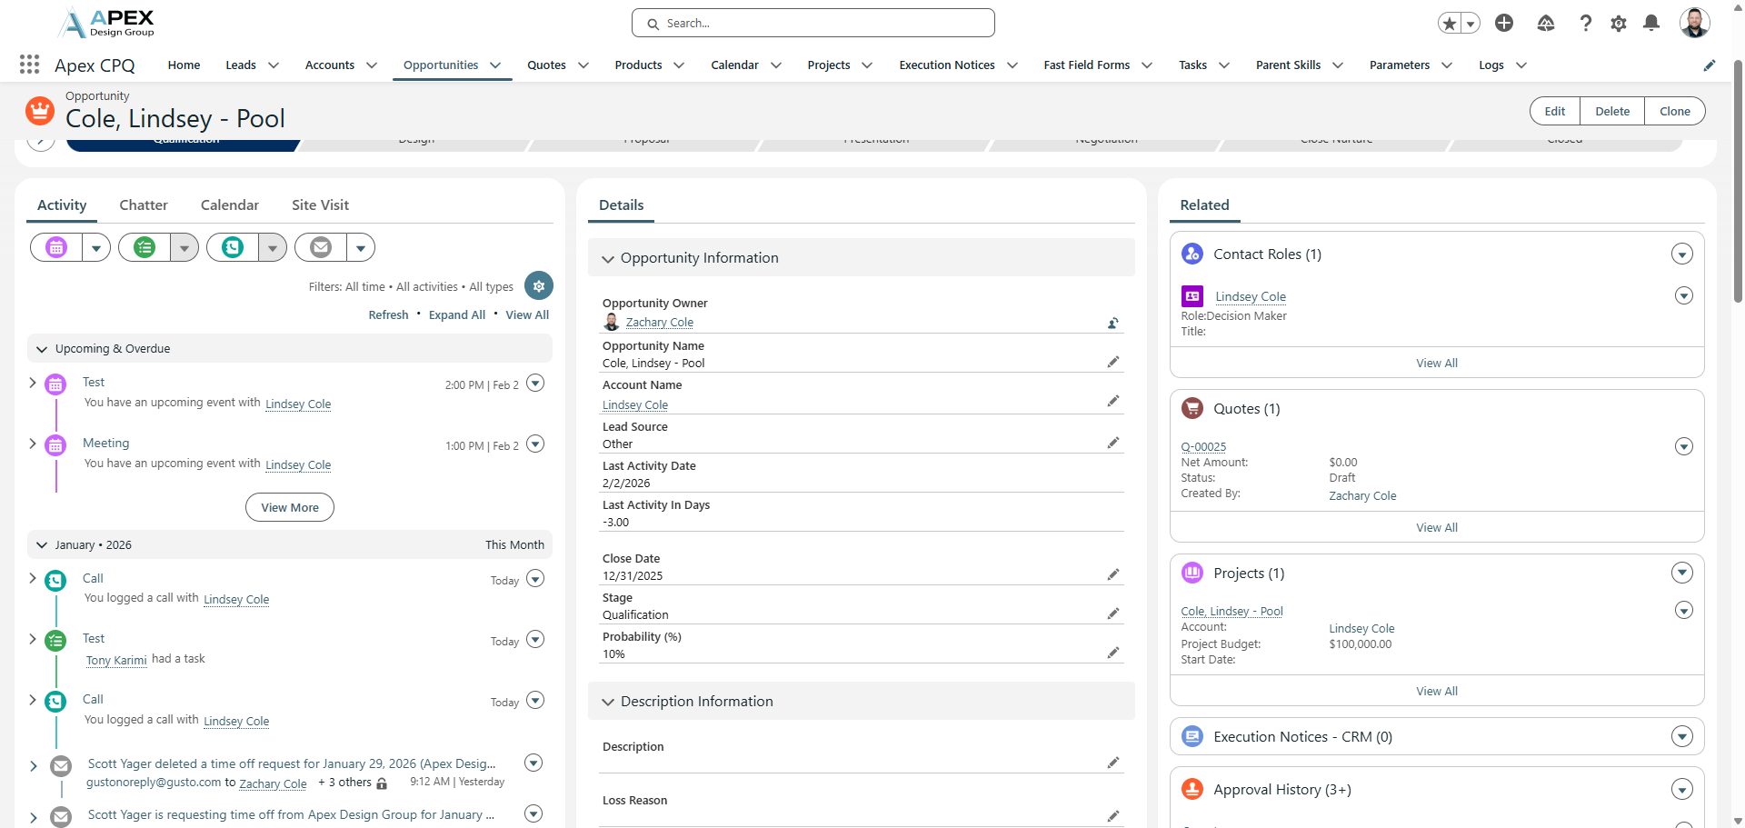Image resolution: width=1745 pixels, height=828 pixels.
Task: Click the notifications bell icon
Action: tap(1651, 24)
